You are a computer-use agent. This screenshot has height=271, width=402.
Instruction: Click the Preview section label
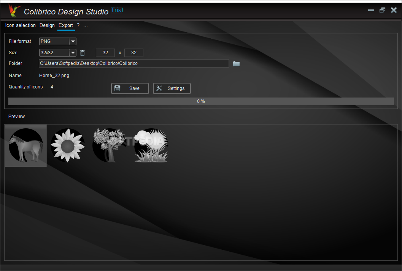pos(16,117)
